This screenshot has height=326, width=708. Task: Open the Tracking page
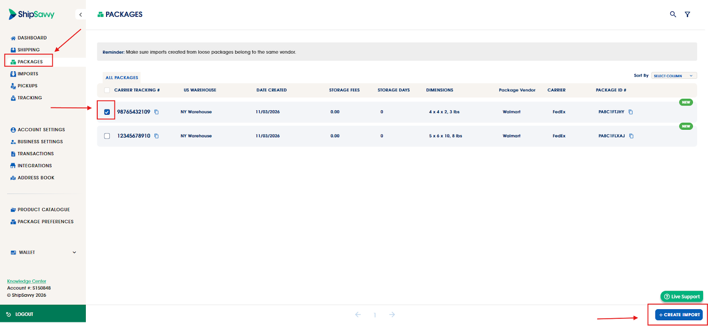point(30,97)
